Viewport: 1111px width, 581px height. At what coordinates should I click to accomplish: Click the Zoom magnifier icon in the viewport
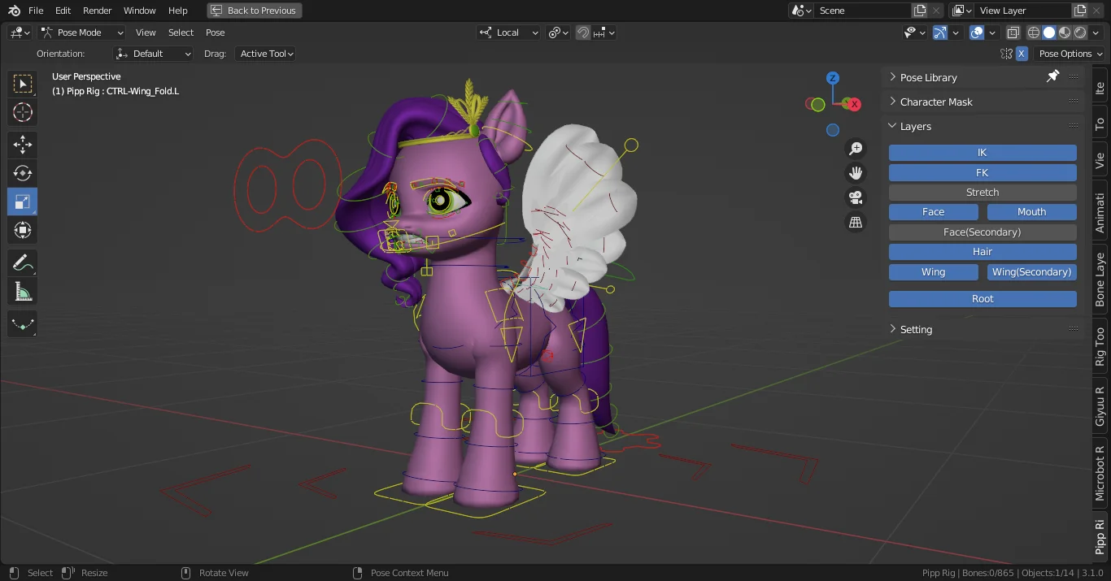pos(855,148)
